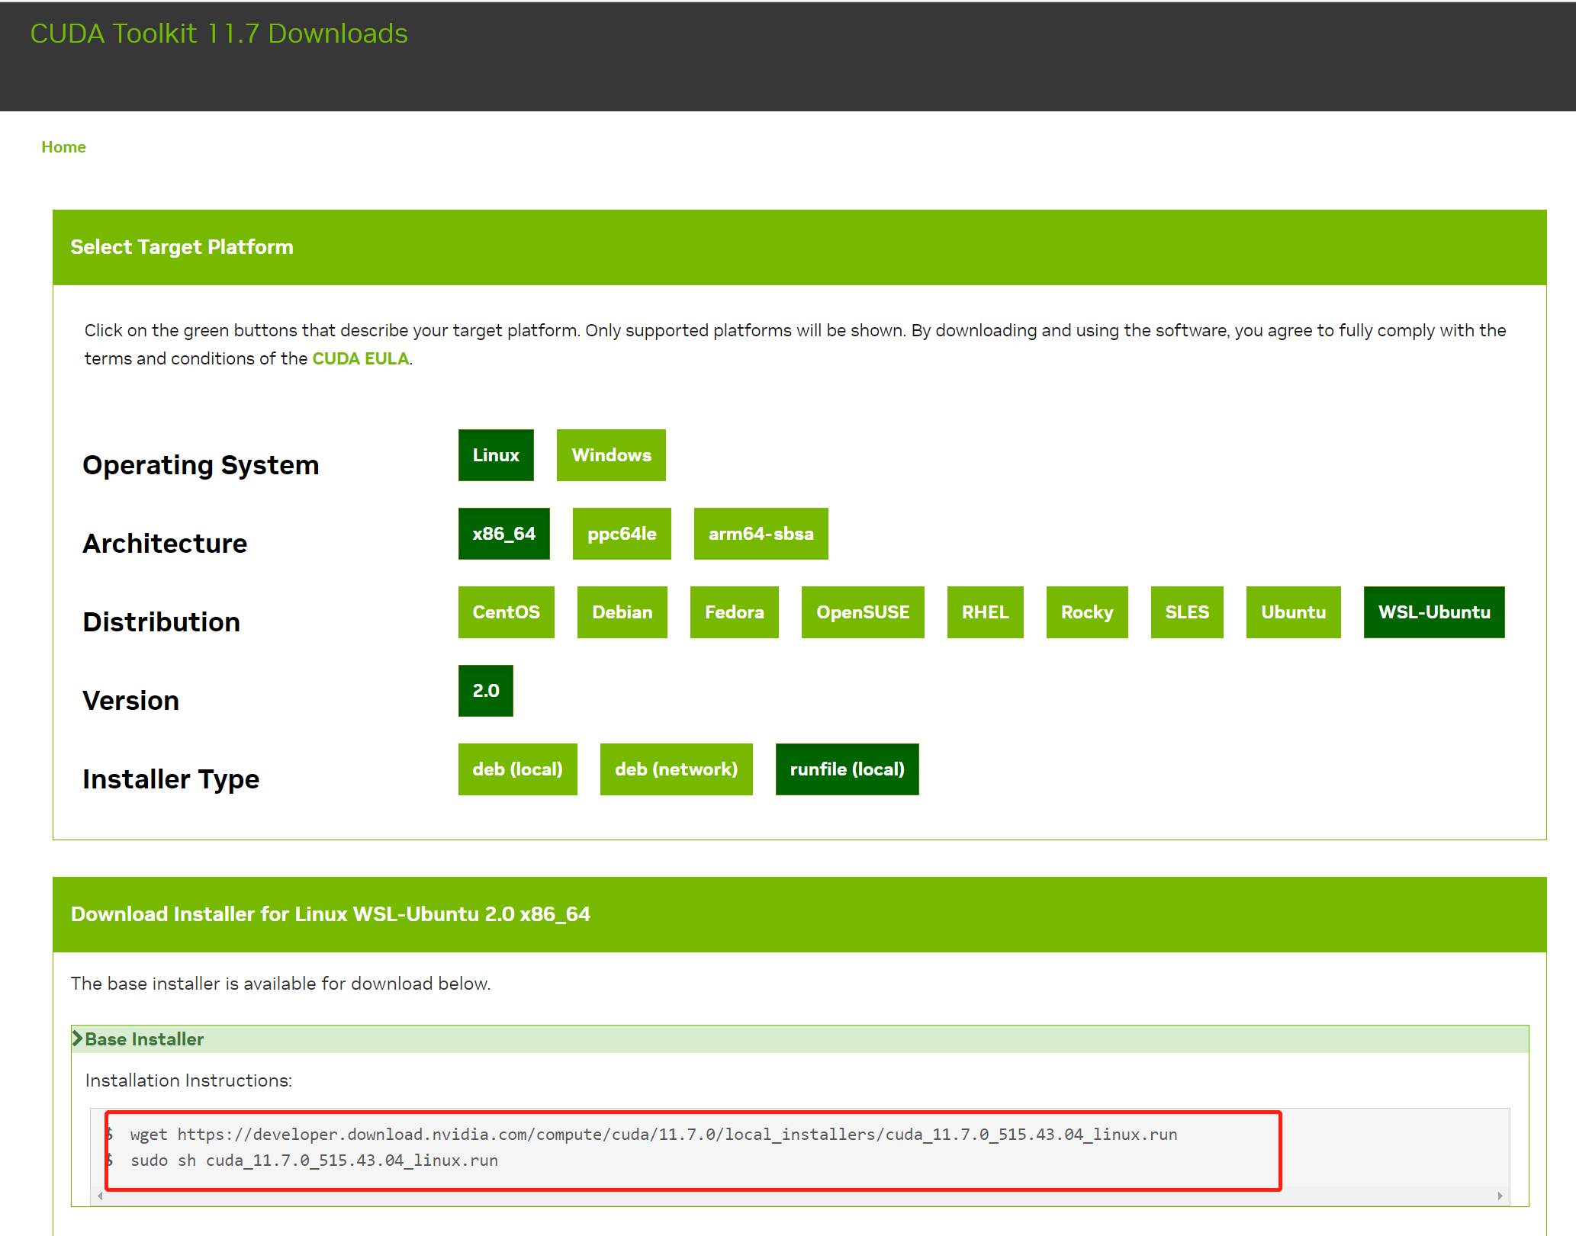Viewport: 1576px width, 1236px height.
Task: Choose deb (network) installer type
Action: pos(676,769)
